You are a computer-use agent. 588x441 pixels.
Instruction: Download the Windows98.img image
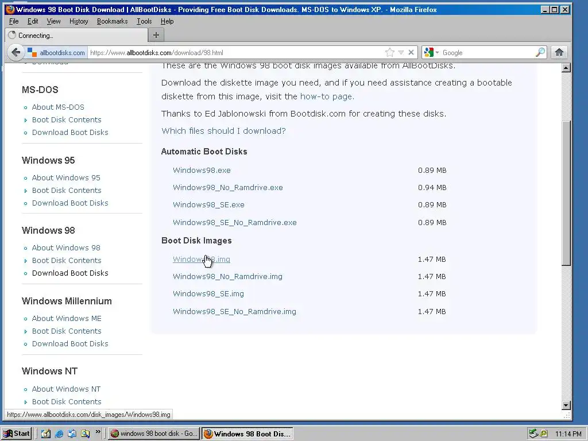(202, 259)
